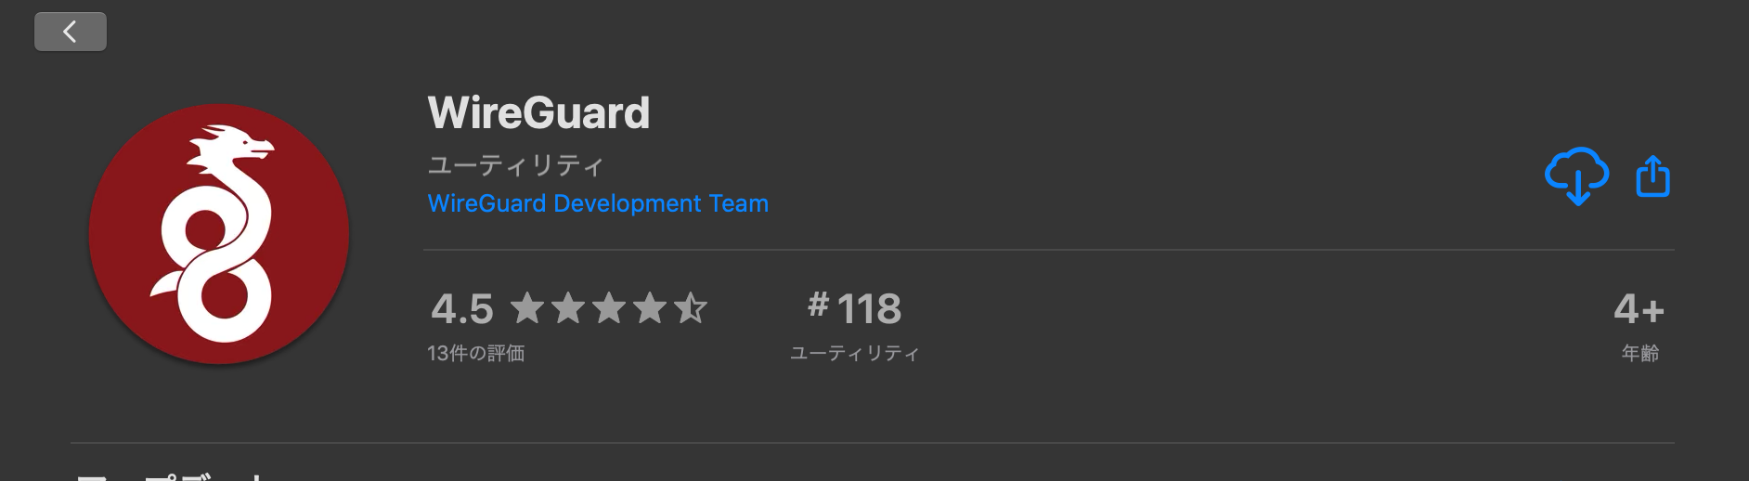Open the WireGuard Development Team link

click(x=598, y=203)
